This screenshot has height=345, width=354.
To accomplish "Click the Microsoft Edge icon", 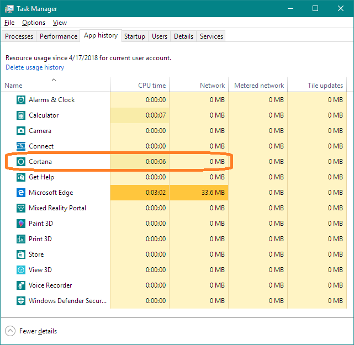I will (20, 193).
